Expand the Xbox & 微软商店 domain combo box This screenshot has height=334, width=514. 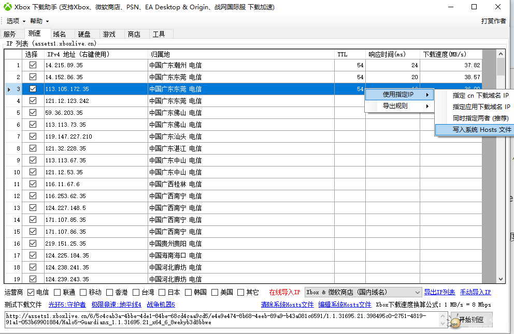point(418,293)
